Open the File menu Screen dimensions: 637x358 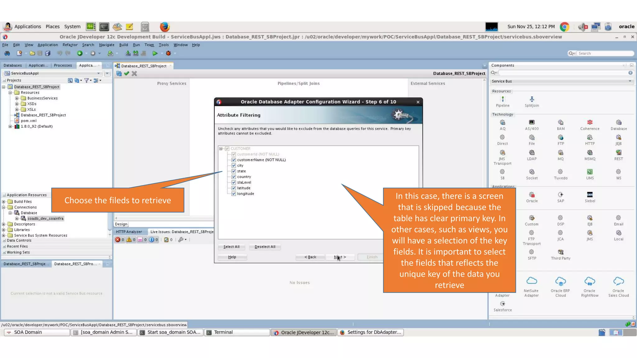click(x=5, y=45)
